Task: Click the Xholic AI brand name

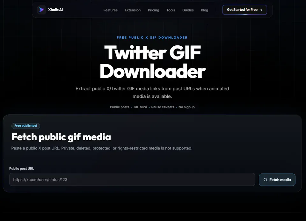Action: 55,10
